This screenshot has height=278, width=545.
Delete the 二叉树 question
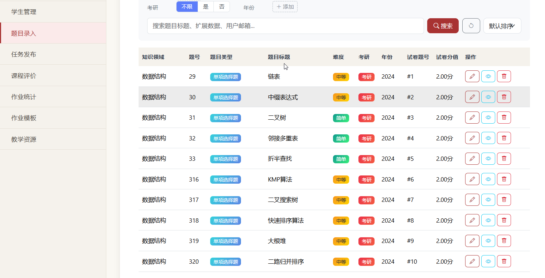pos(504,118)
